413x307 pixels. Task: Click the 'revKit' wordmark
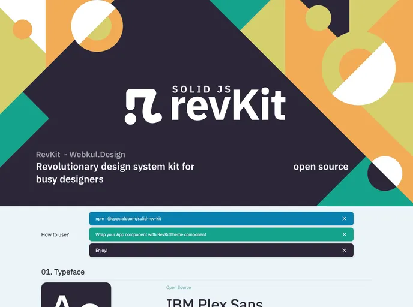click(x=228, y=105)
